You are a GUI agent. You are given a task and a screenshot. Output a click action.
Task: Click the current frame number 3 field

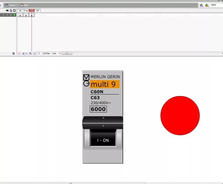tap(39, 53)
